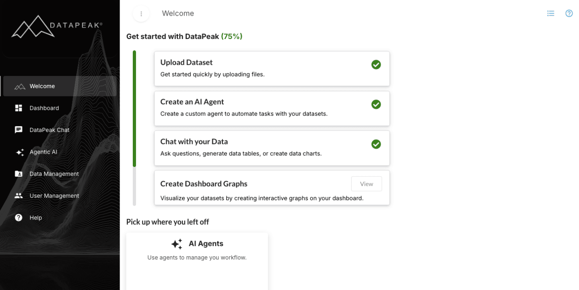579x290 pixels.
Task: Click the User Management people icon
Action: click(x=19, y=195)
